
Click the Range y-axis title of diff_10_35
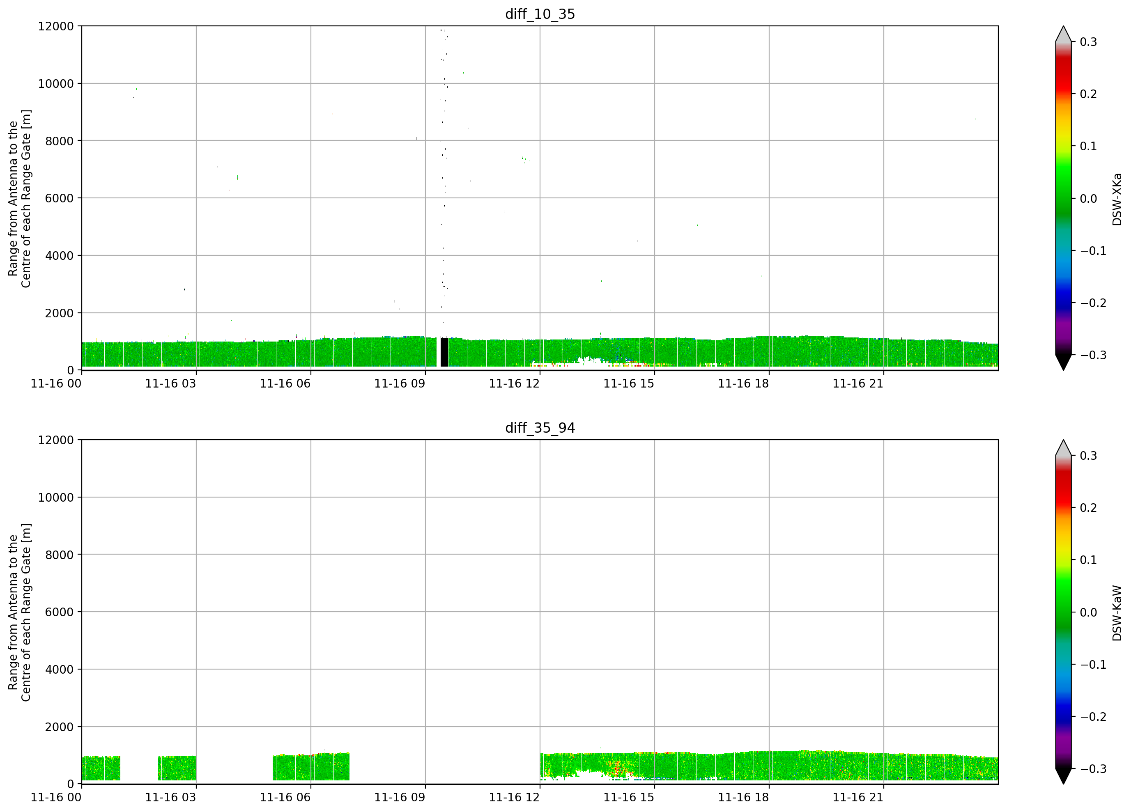pos(19,198)
